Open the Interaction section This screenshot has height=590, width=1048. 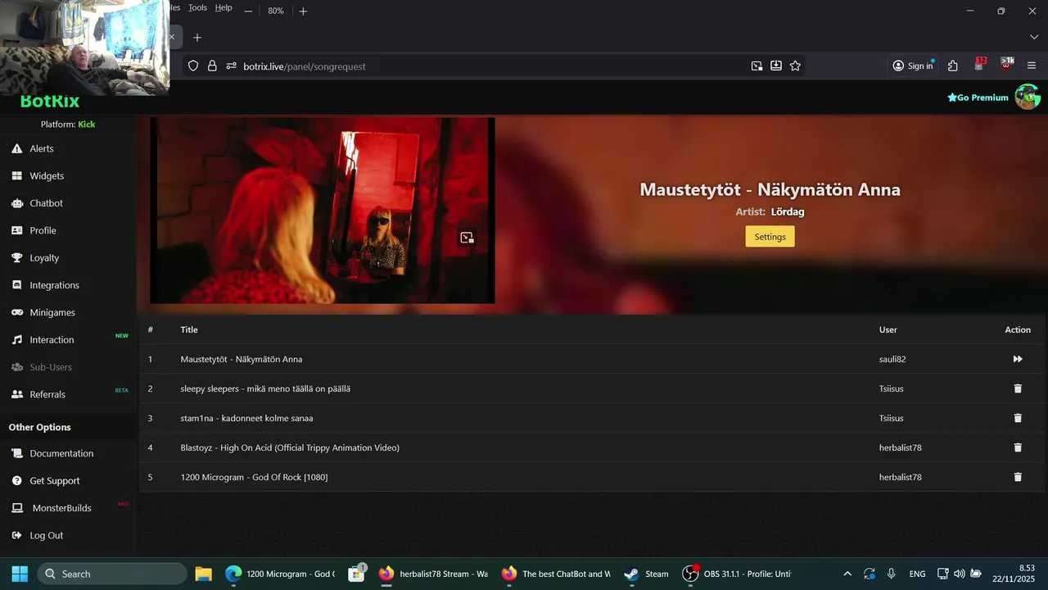point(52,340)
